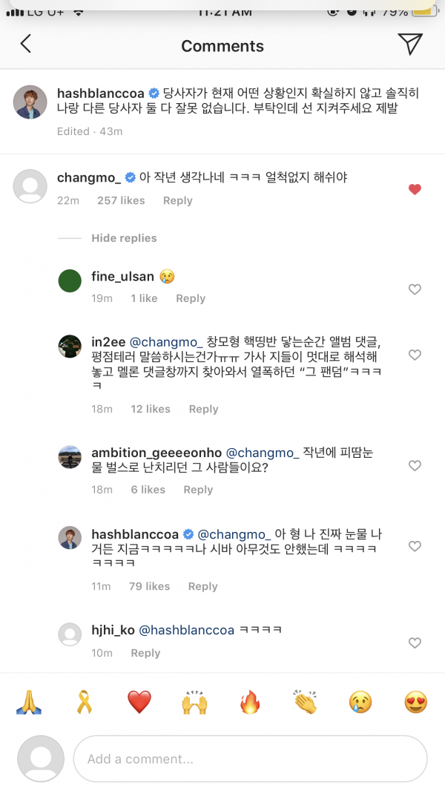Reply to changmo_'s comment
The height and width of the screenshot is (791, 445).
(178, 201)
